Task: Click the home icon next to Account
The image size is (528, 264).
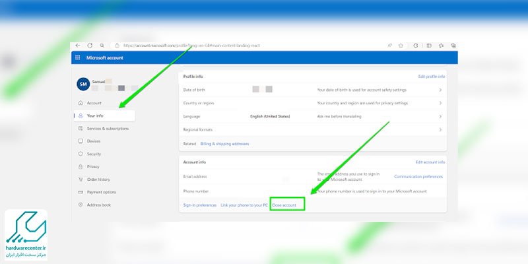Action: pos(81,103)
